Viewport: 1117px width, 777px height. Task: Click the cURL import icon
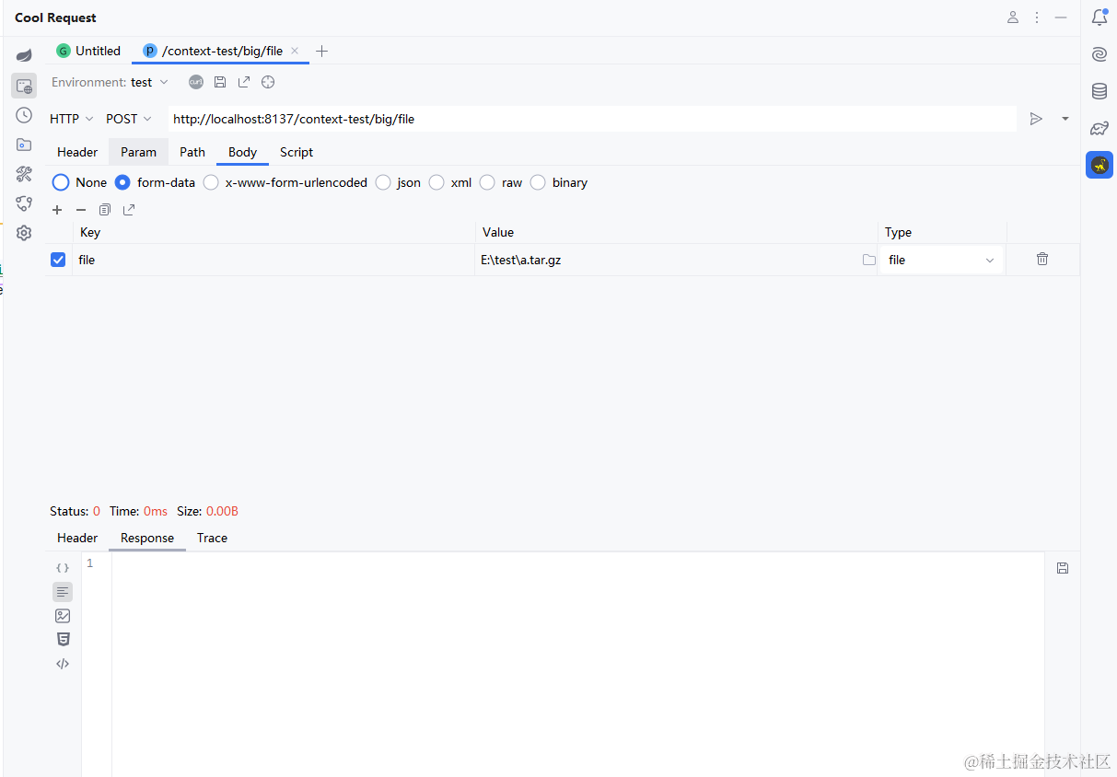click(x=196, y=82)
